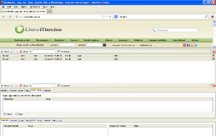Open the Fórum link
This screenshot has height=136, width=216.
coord(109,40)
